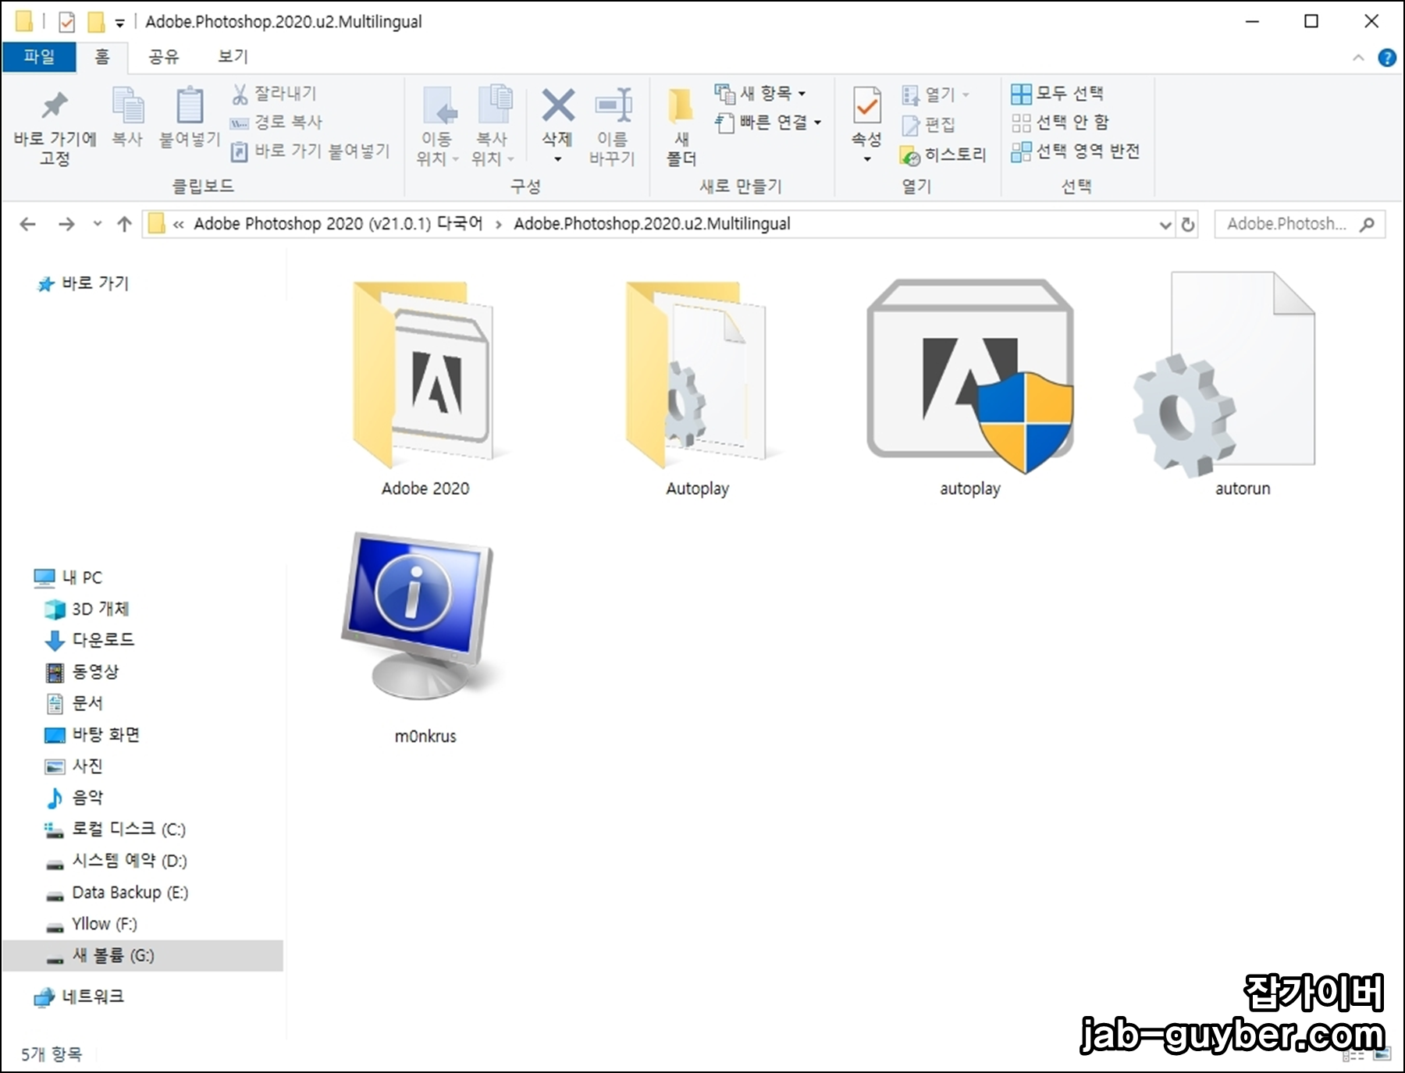
Task: Click Quick Access Toolbar properties checkmark icon
Action: 67,22
